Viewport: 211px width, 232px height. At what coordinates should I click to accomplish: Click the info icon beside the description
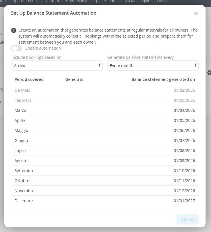pyautogui.click(x=14, y=30)
